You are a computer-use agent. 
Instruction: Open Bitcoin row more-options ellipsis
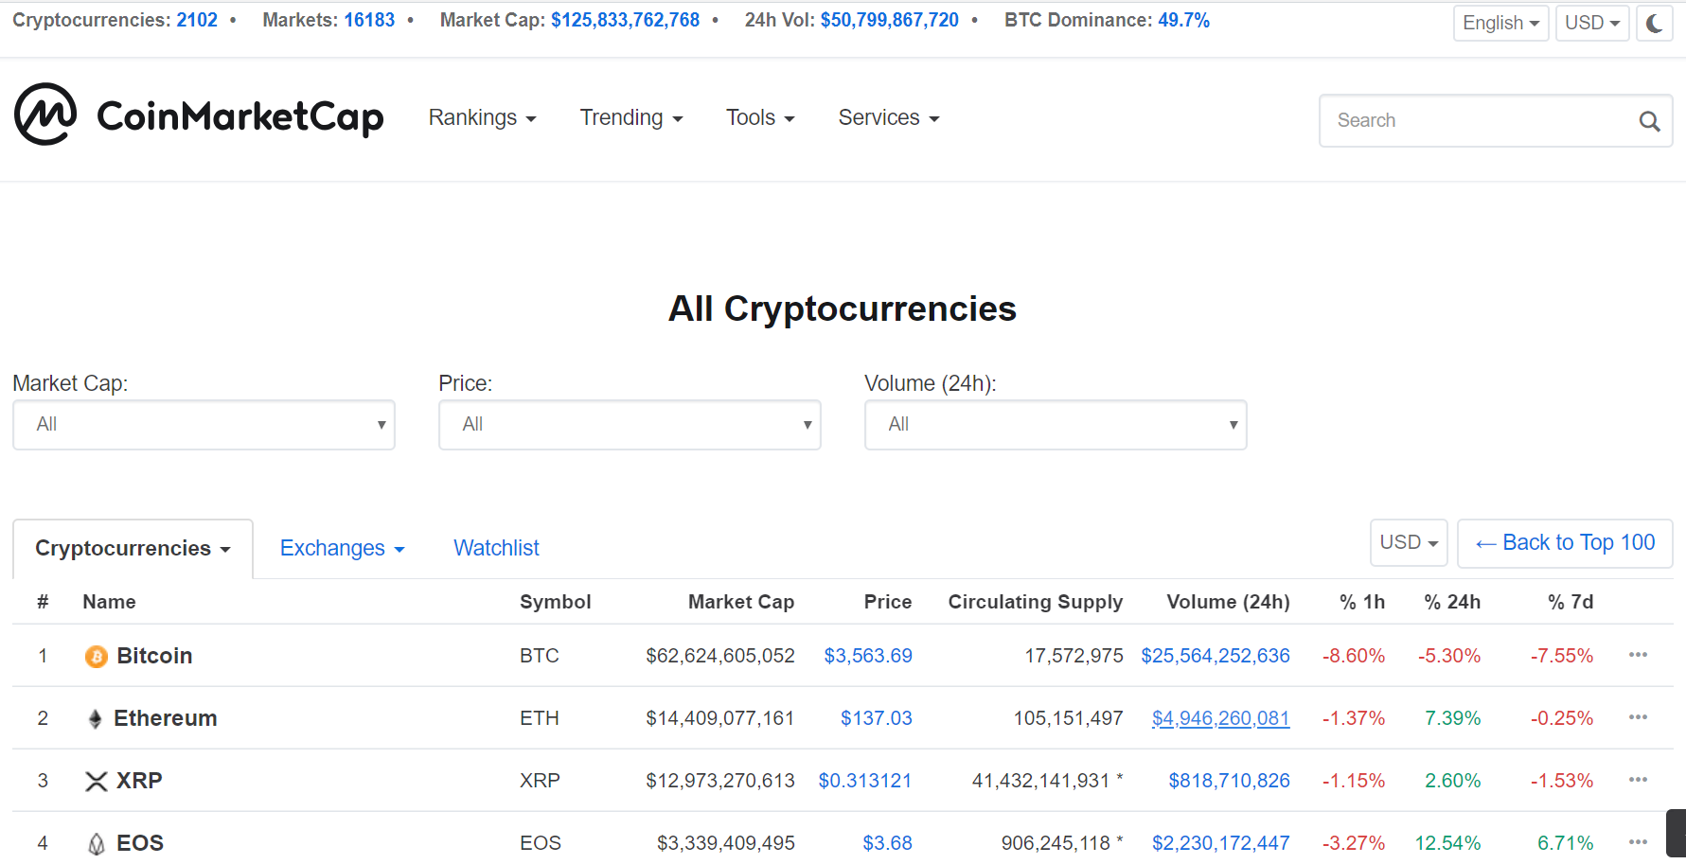coord(1638,655)
